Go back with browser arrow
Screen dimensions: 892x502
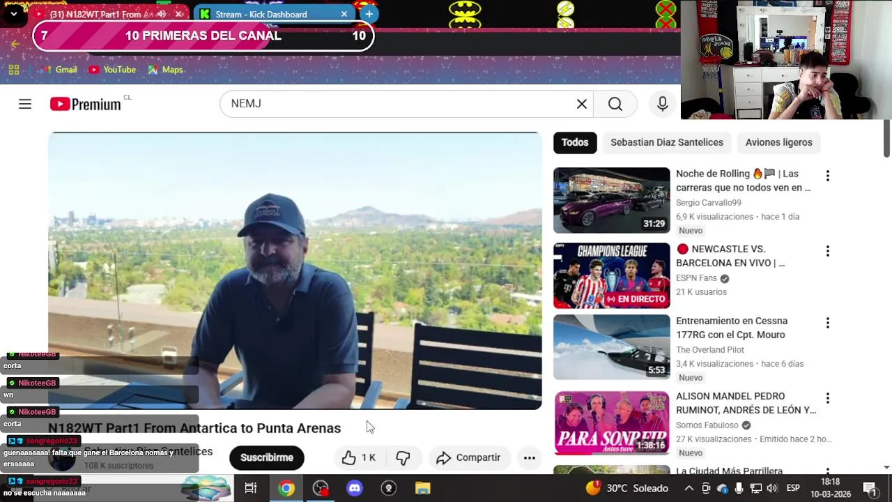15,44
